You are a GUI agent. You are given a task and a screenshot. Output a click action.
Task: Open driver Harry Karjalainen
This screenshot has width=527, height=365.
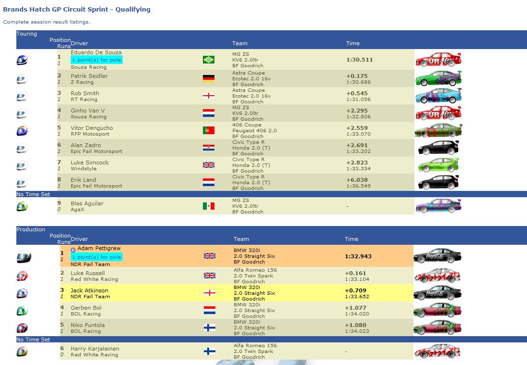[x=95, y=349]
